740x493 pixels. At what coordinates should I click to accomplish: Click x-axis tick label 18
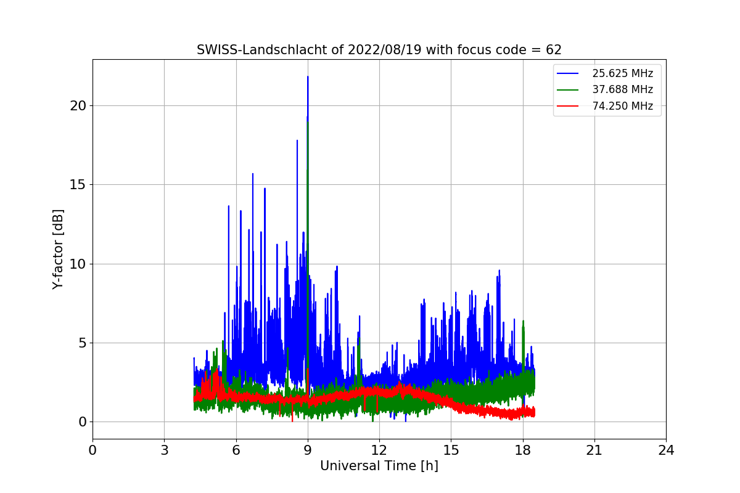click(522, 450)
